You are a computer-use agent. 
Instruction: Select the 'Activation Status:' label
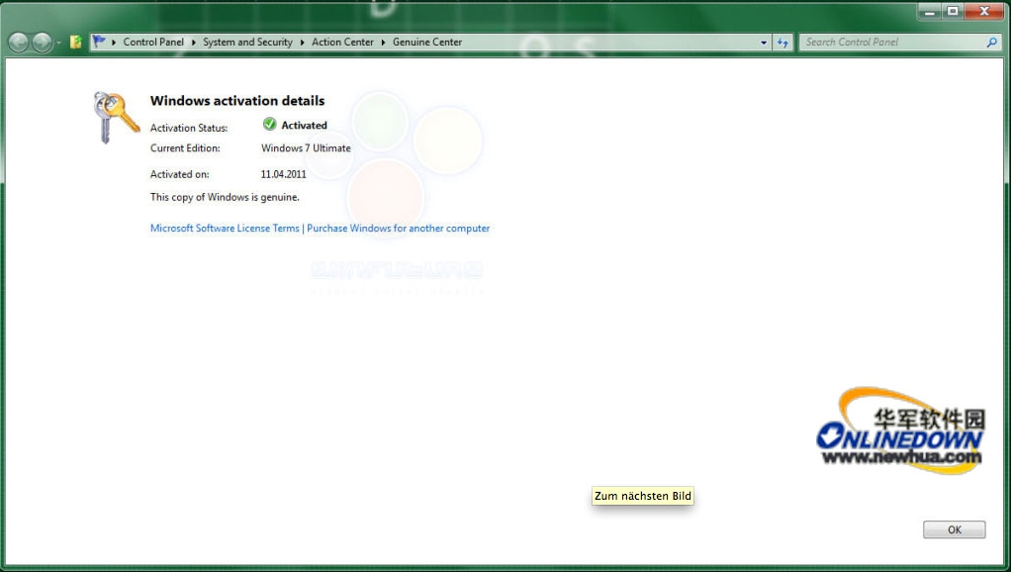point(189,128)
